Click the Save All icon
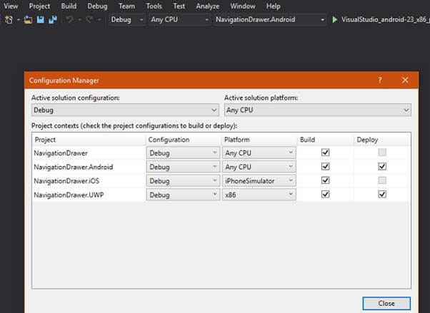Screen dimensions: 430x313 (53, 20)
